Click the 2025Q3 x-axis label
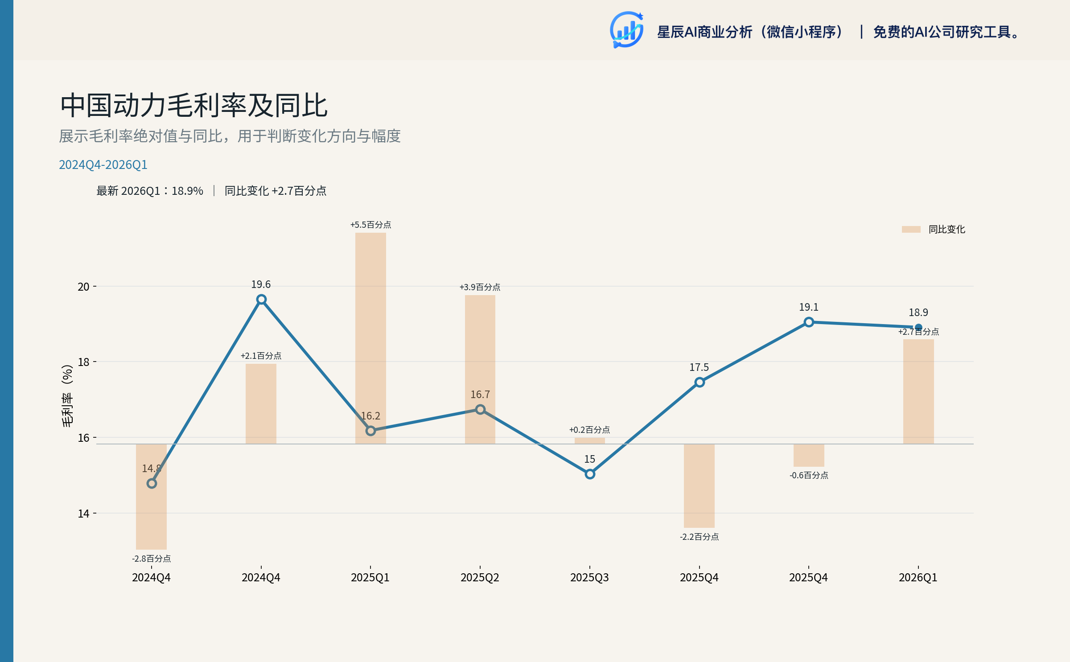 click(x=589, y=577)
